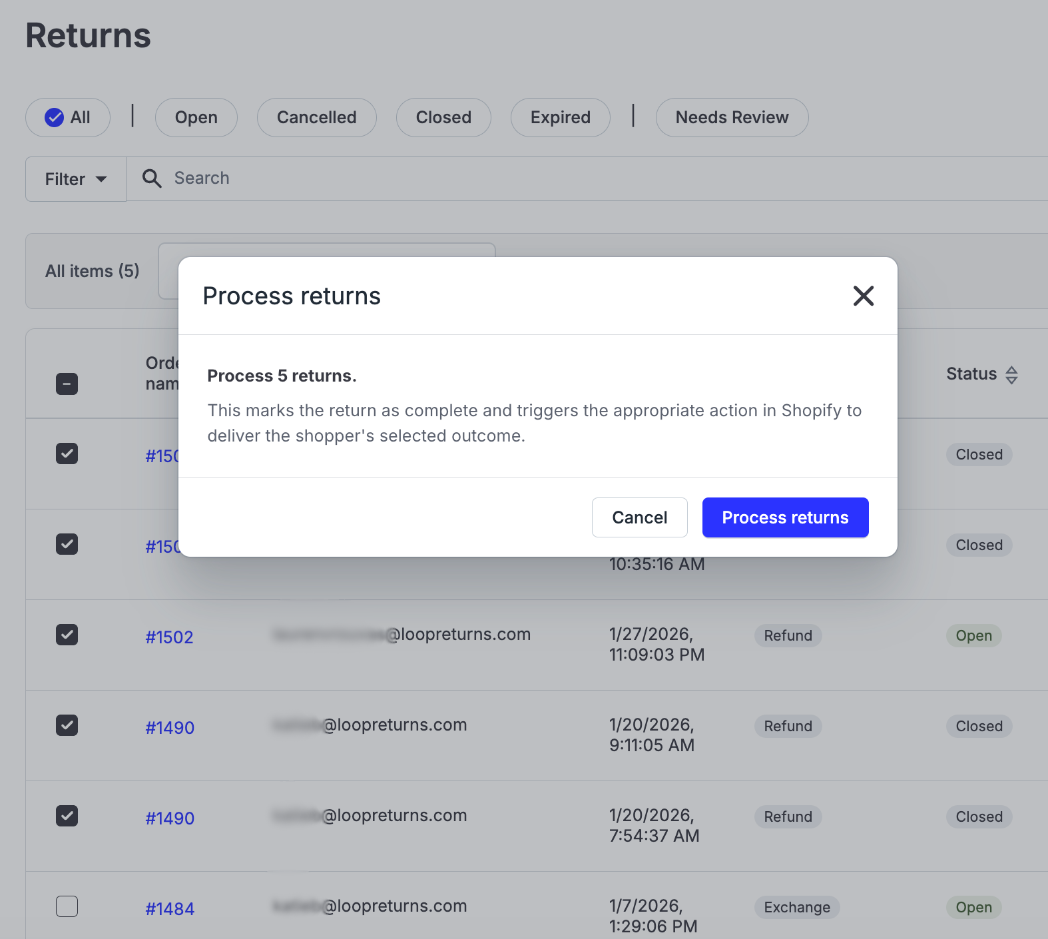Confirm with the blue Process returns button
This screenshot has width=1048, height=939.
click(785, 517)
